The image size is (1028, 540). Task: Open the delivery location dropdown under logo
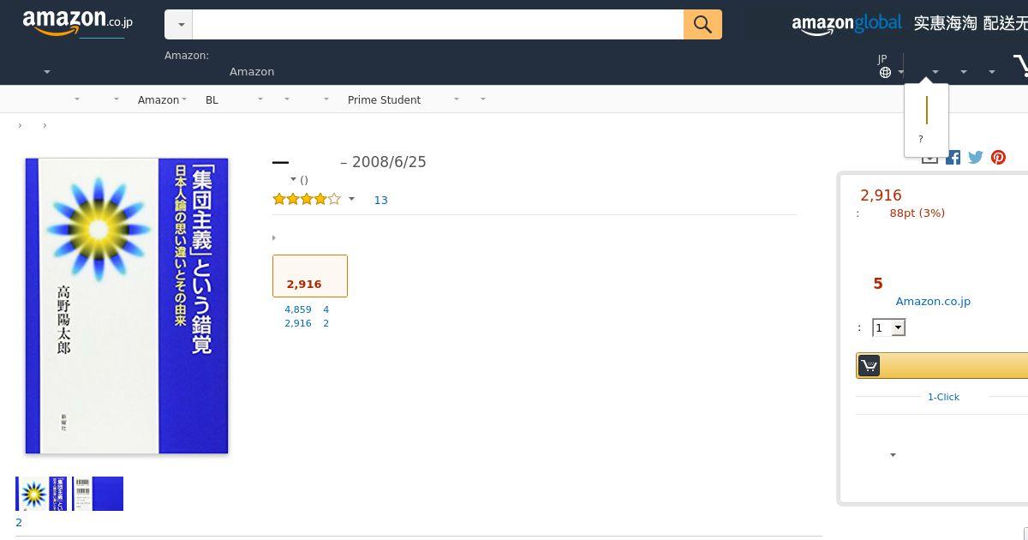tap(47, 72)
